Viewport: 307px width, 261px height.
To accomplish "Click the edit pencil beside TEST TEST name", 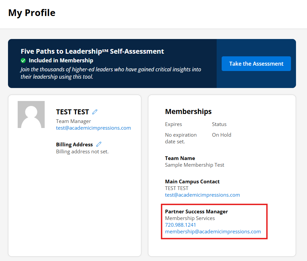I will click(95, 112).
